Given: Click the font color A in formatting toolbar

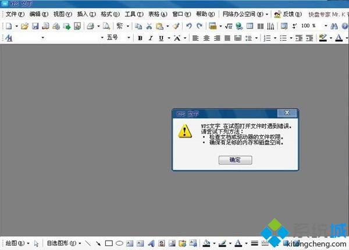Looking at the screenshot, I should 339,38.
